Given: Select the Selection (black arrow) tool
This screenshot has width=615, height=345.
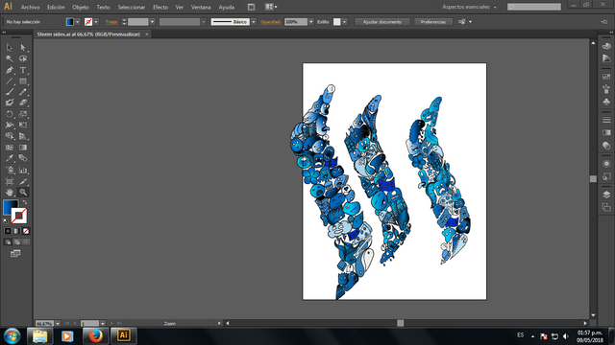Looking at the screenshot, I should 10,47.
